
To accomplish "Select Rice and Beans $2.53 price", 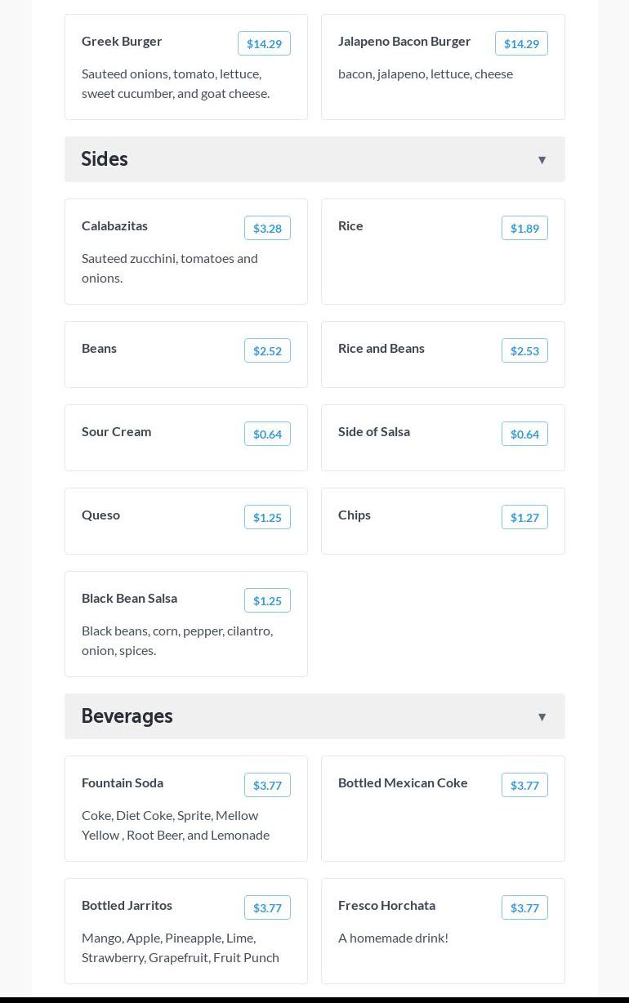I will 524,351.
